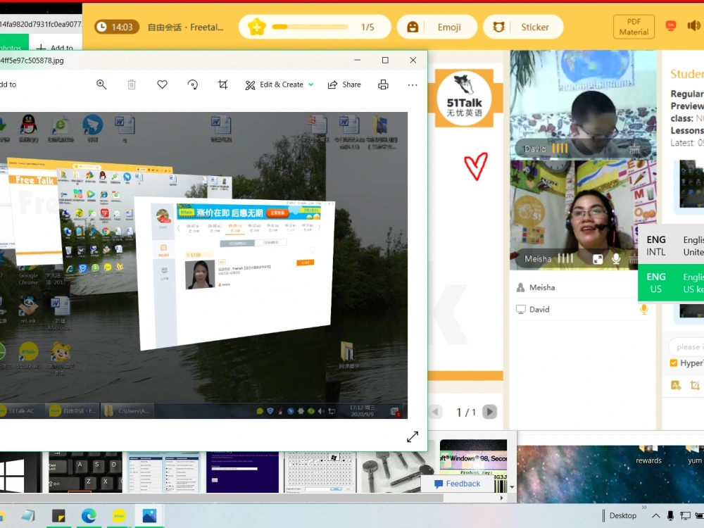Expand the photo to fullscreen with diagonal arrow
Screen dimensions: 704x528
pos(412,436)
